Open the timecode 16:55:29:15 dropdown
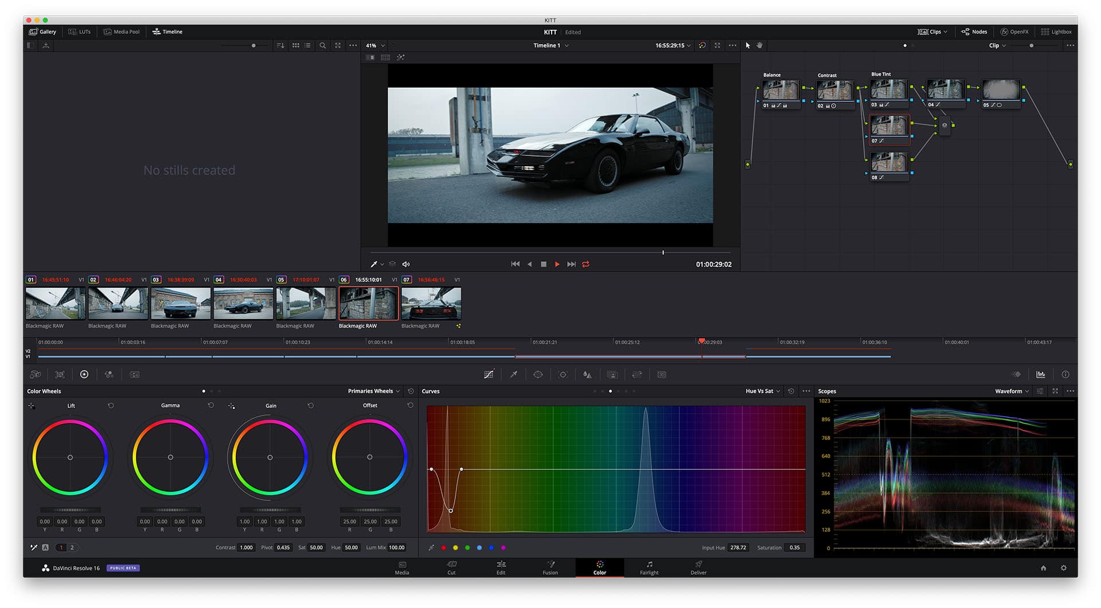The height and width of the screenshot is (608, 1101). coord(673,45)
